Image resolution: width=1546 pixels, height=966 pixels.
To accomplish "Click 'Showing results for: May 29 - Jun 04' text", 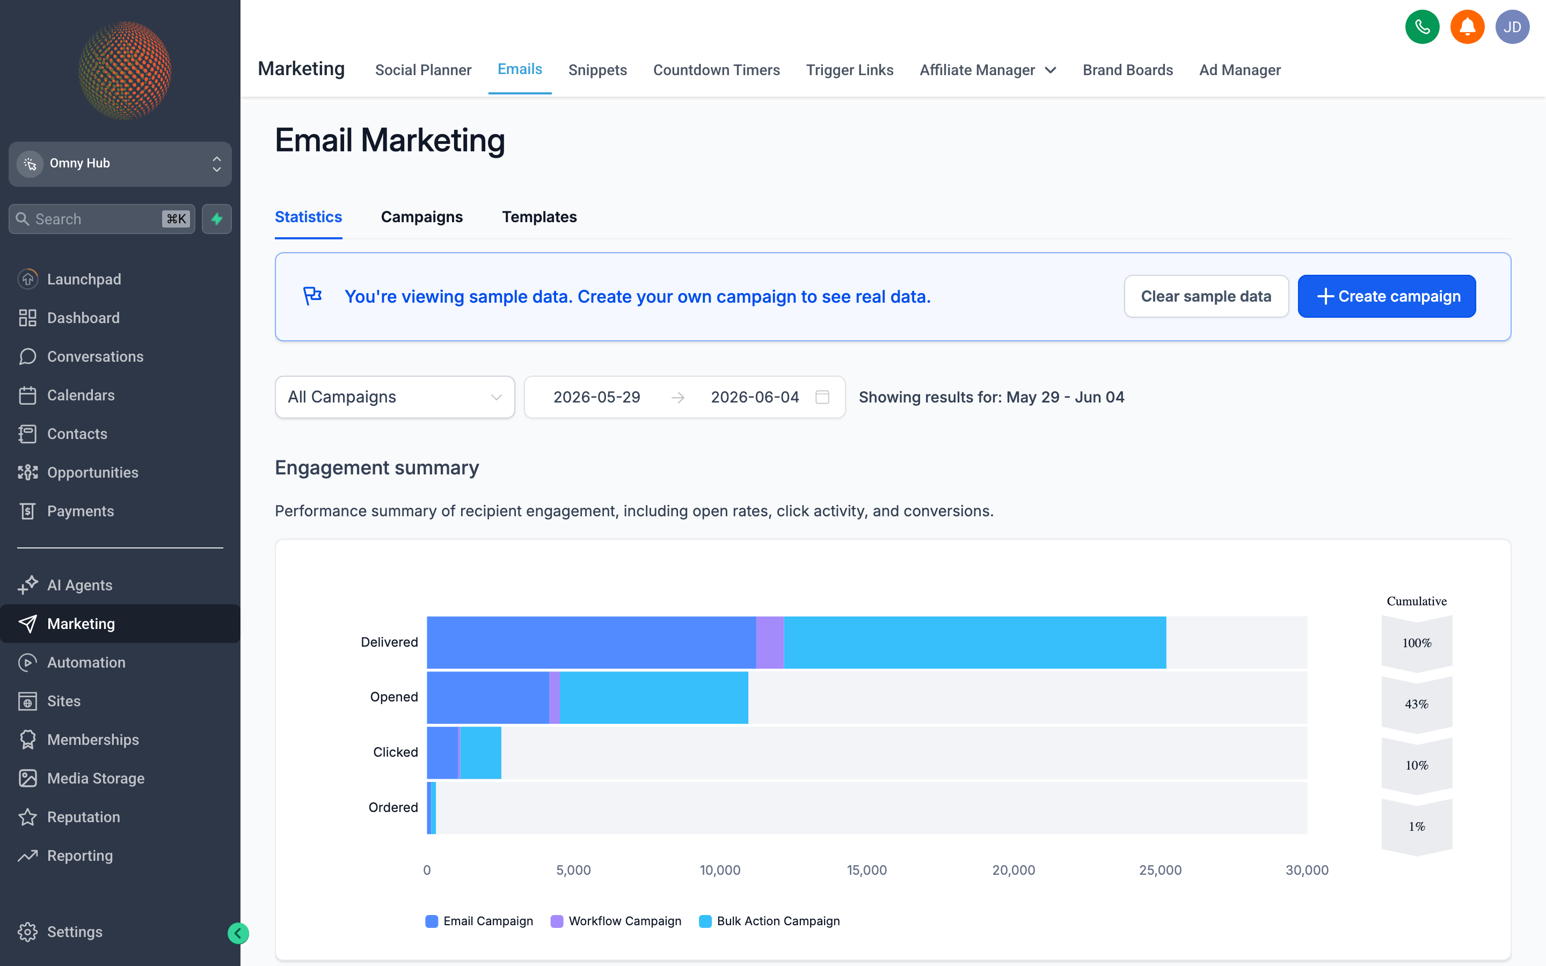I will coord(991,397).
